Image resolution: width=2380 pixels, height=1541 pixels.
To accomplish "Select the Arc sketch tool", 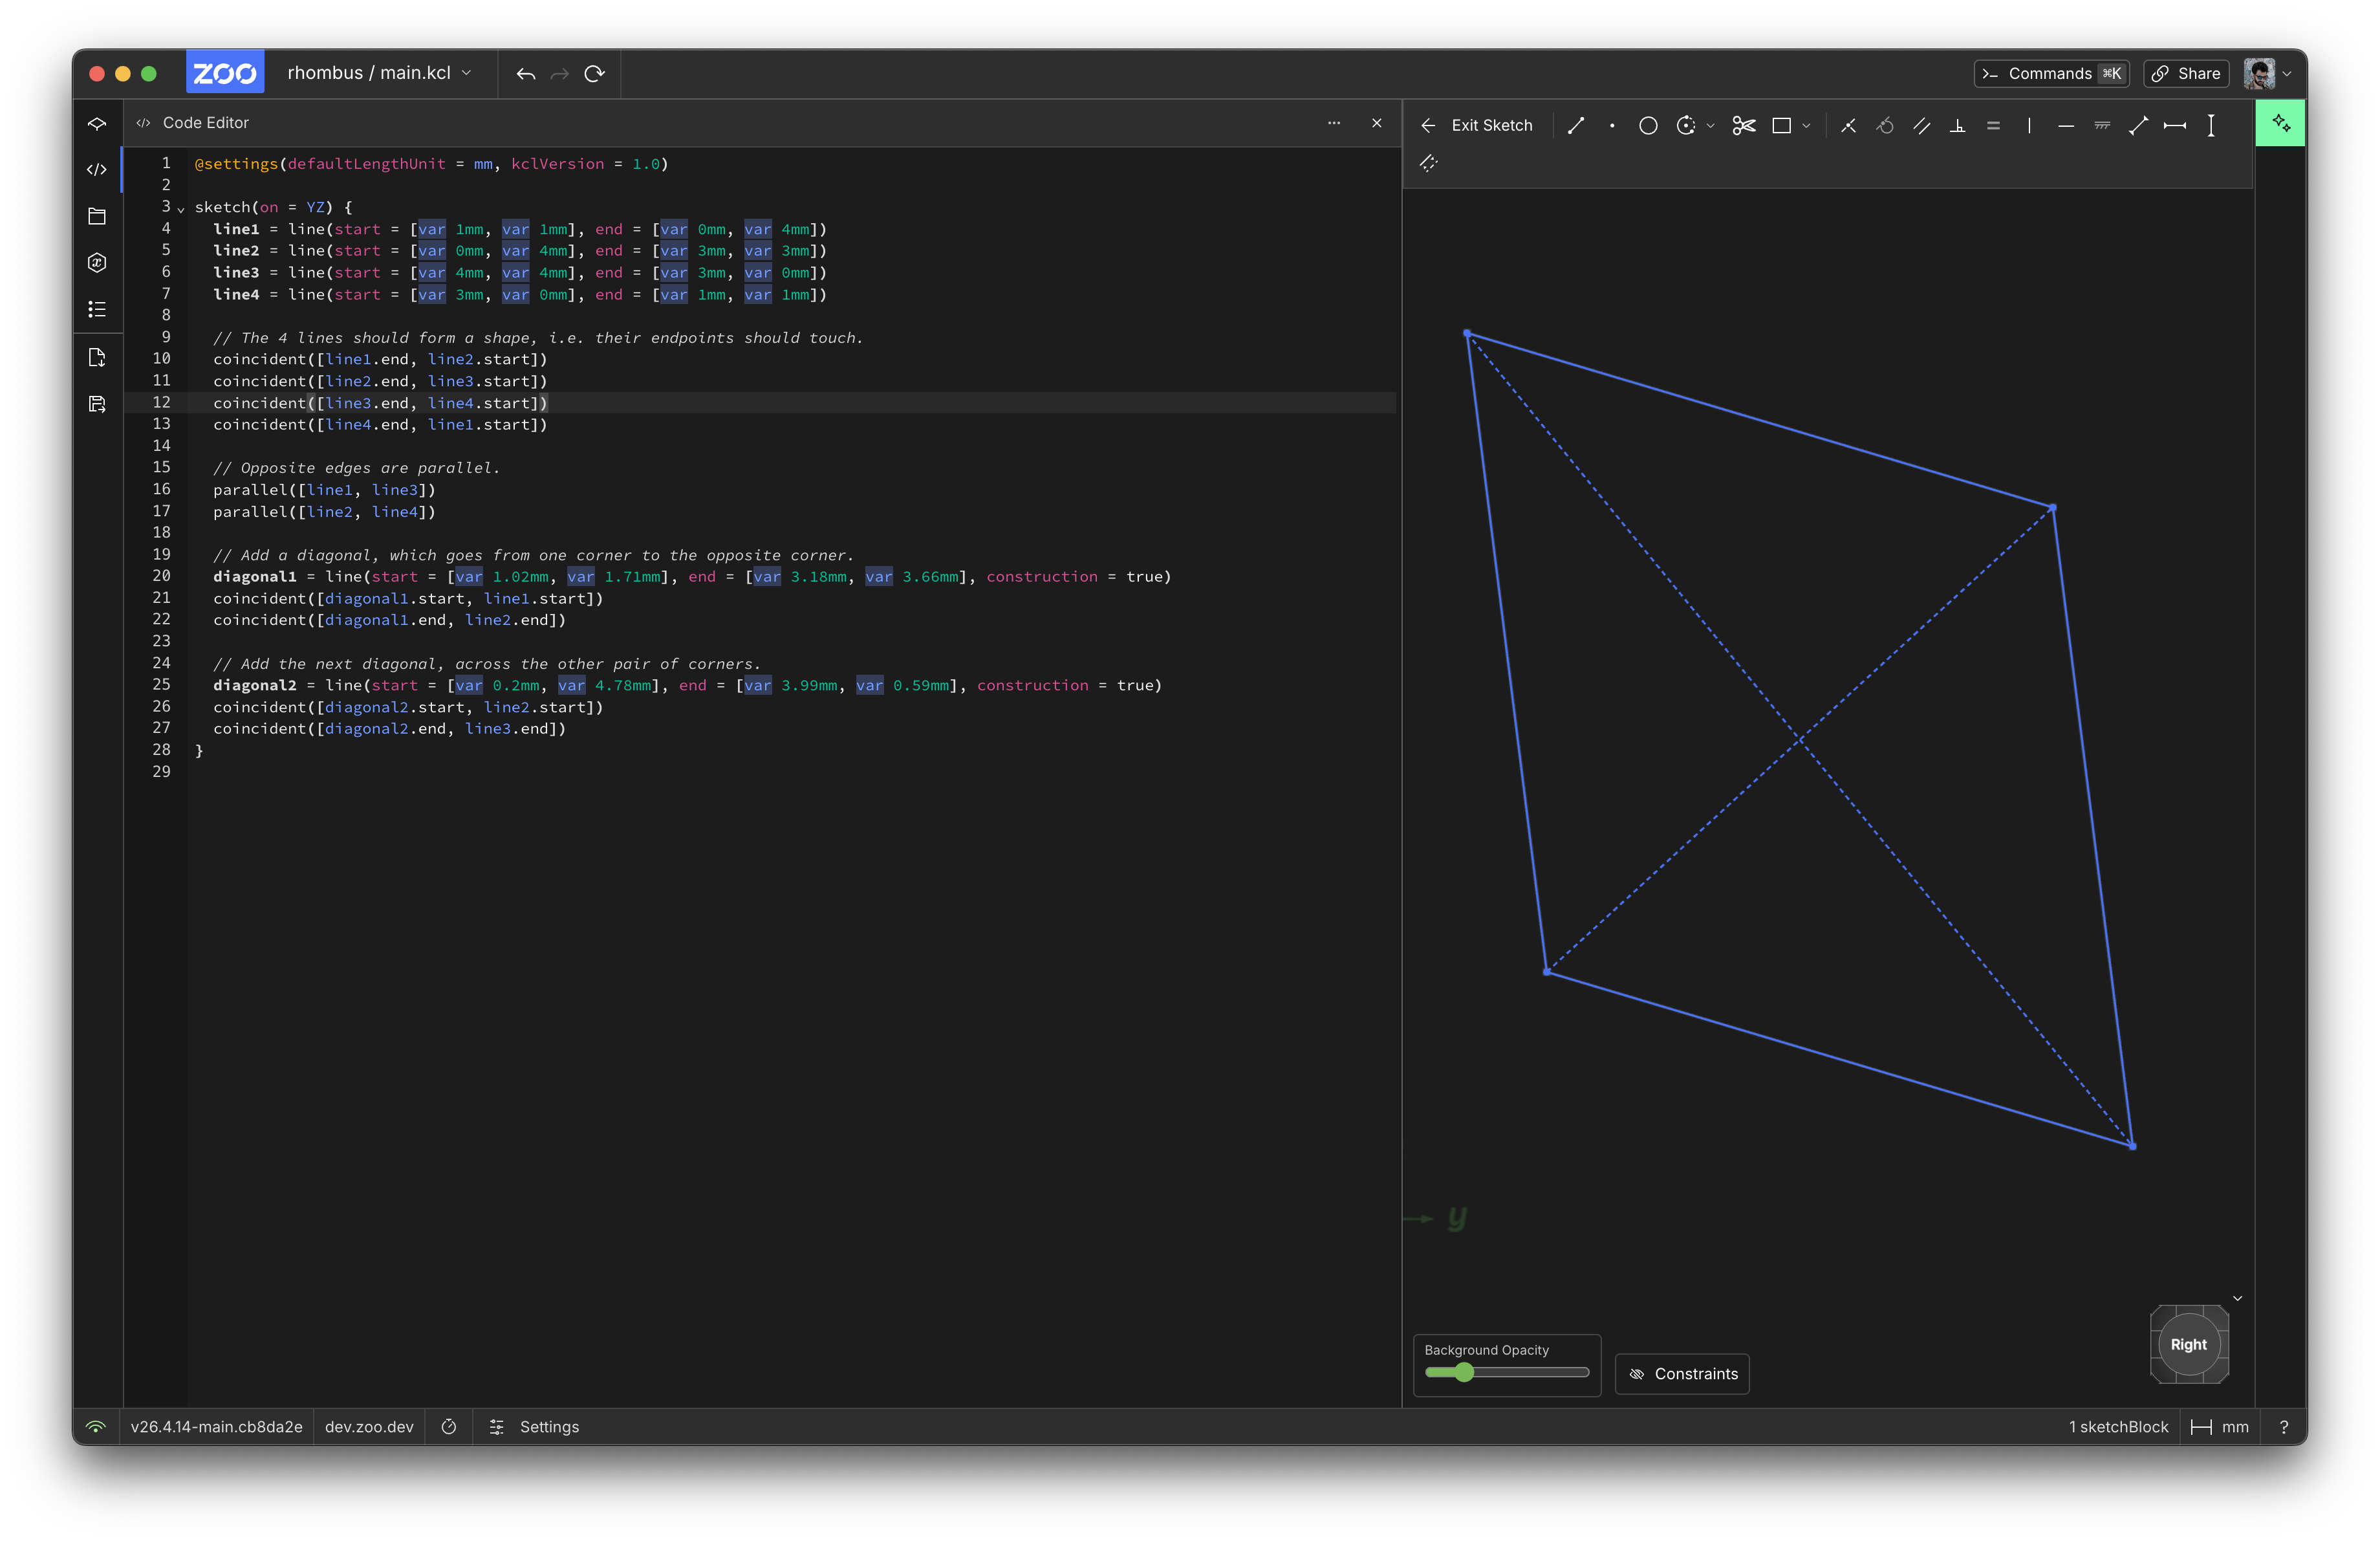I will tap(1686, 125).
